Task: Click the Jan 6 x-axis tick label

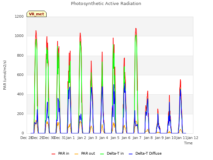Action: 126,138
